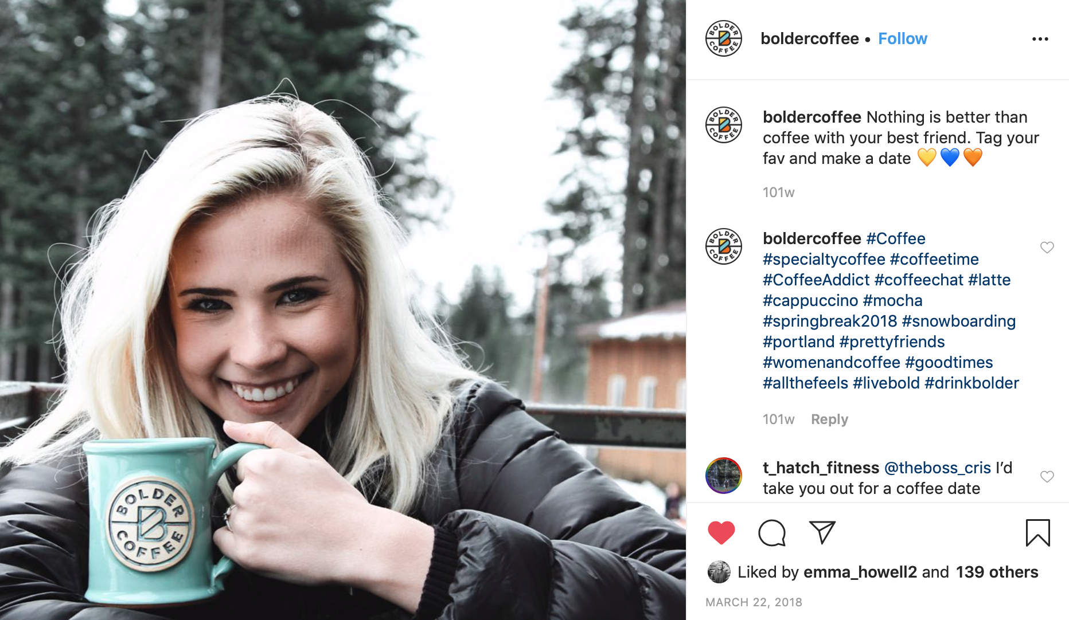Image resolution: width=1069 pixels, height=620 pixels.
Task: Open the @theboss_cris mention
Action: click(x=937, y=468)
